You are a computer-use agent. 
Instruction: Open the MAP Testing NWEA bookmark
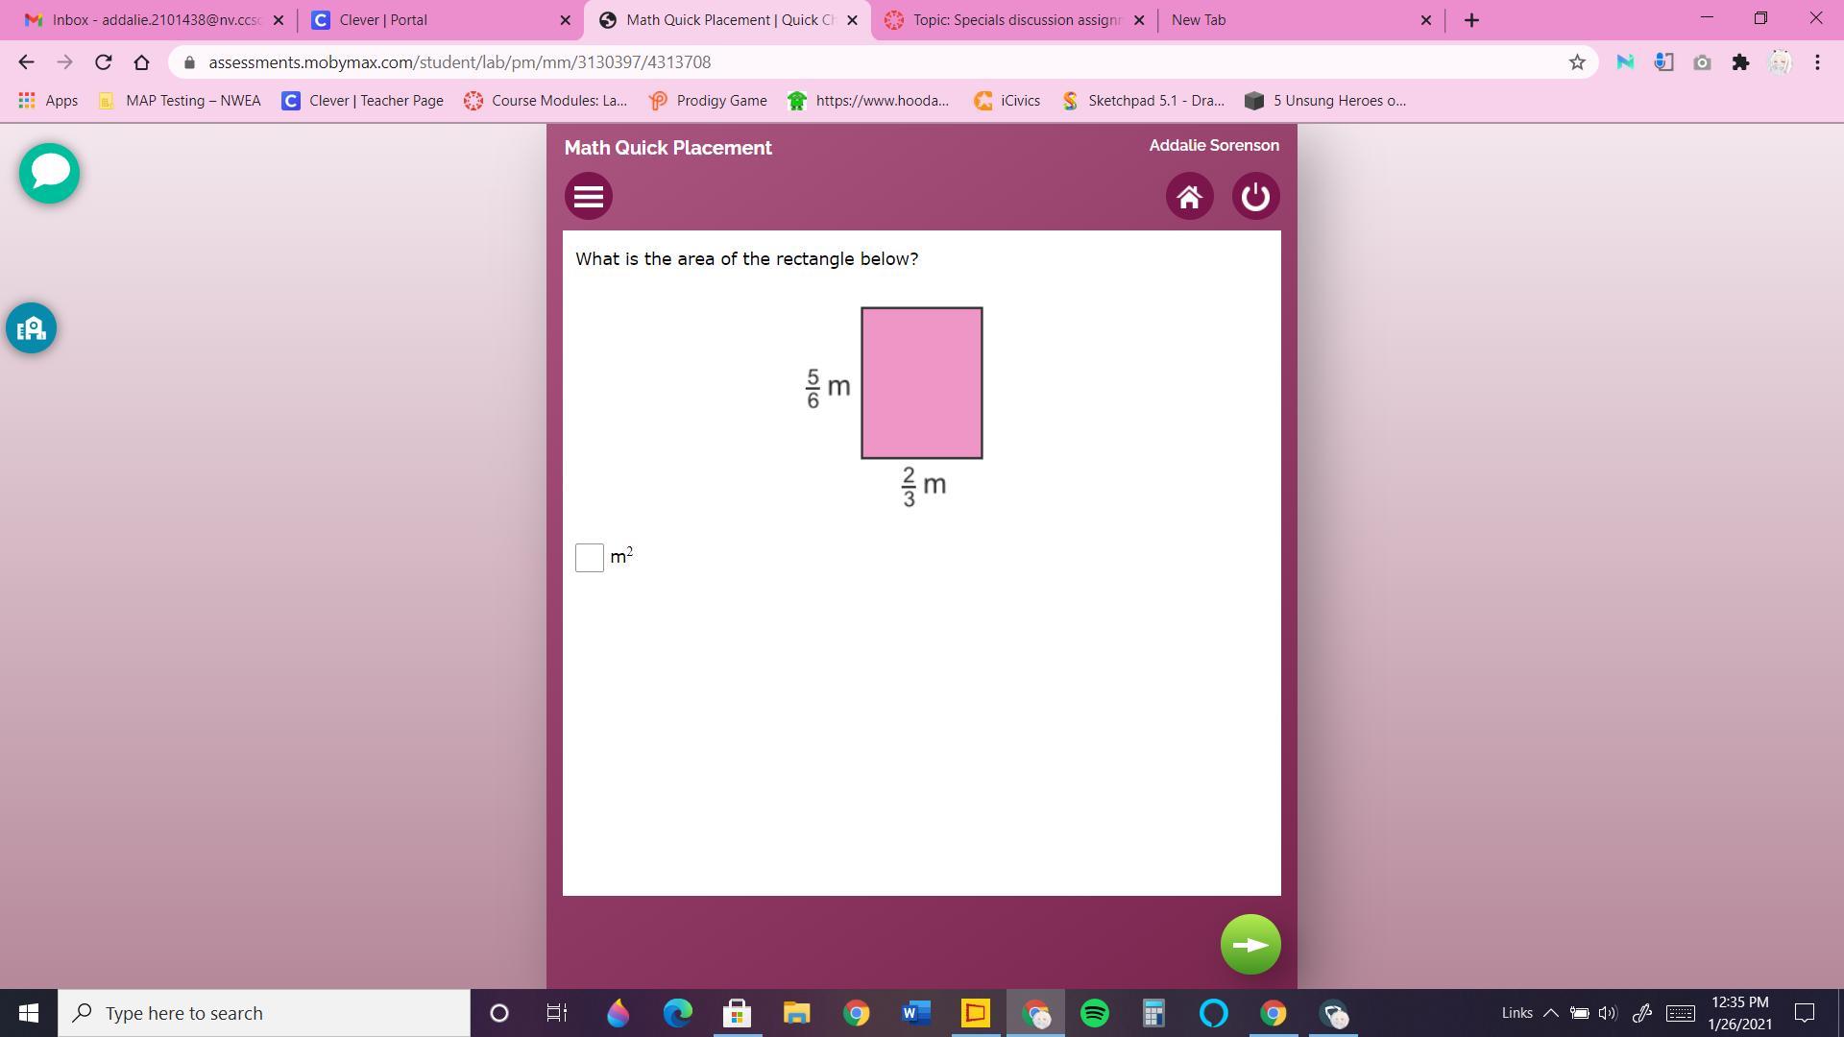pos(181,100)
